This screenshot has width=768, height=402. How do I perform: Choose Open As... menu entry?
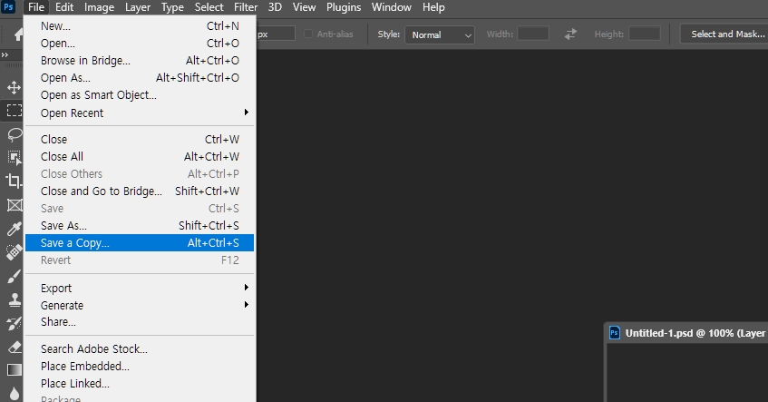pos(140,77)
